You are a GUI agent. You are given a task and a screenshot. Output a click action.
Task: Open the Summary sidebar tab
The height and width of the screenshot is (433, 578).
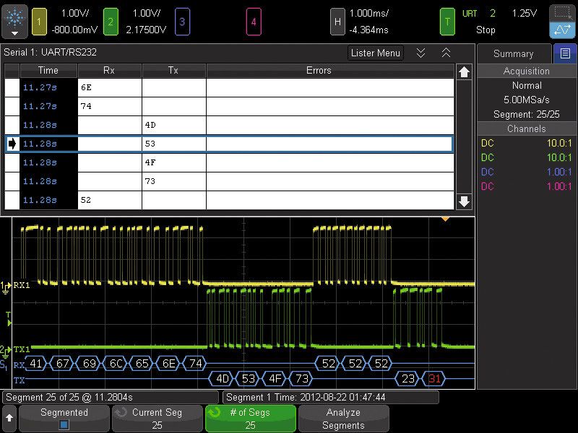[513, 53]
